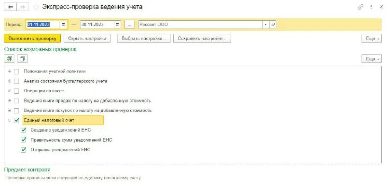Image resolution: width=386 pixels, height=184 pixels.
Task: Select row Отправка уведомлений ЕНС
Action: coord(61,150)
